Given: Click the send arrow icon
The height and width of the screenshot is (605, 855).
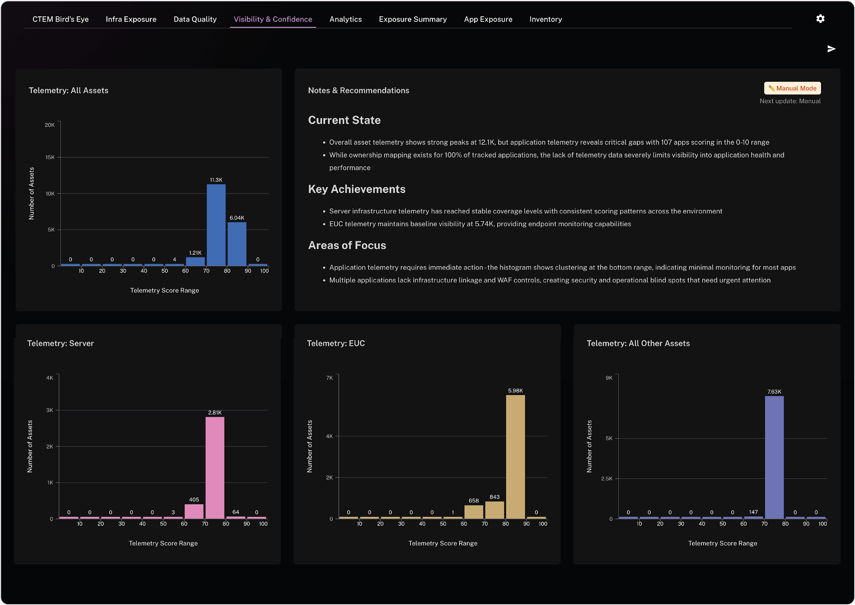Looking at the screenshot, I should (831, 49).
